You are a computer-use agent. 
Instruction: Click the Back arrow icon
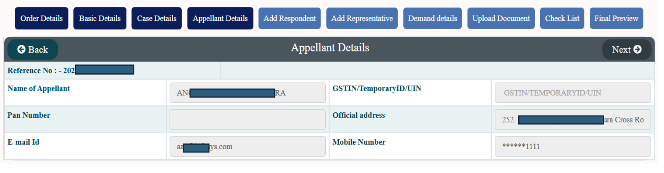(21, 50)
